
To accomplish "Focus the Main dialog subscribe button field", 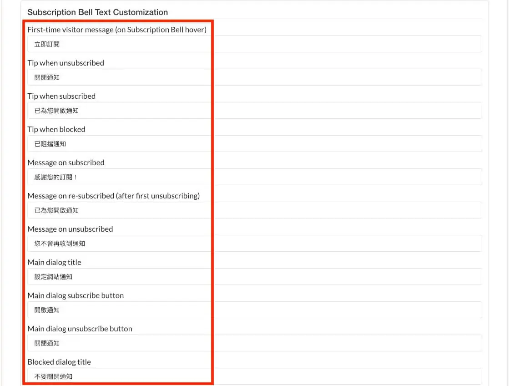I will pos(255,310).
